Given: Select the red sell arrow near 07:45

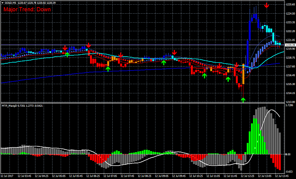Looking at the screenshot, I should tap(121, 55).
